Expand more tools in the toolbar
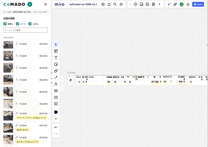 point(56,119)
